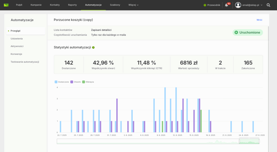Viewport: 277px width, 152px height.
Task: Click help icon beside Statystyki automatyzacji
Action: (93, 47)
